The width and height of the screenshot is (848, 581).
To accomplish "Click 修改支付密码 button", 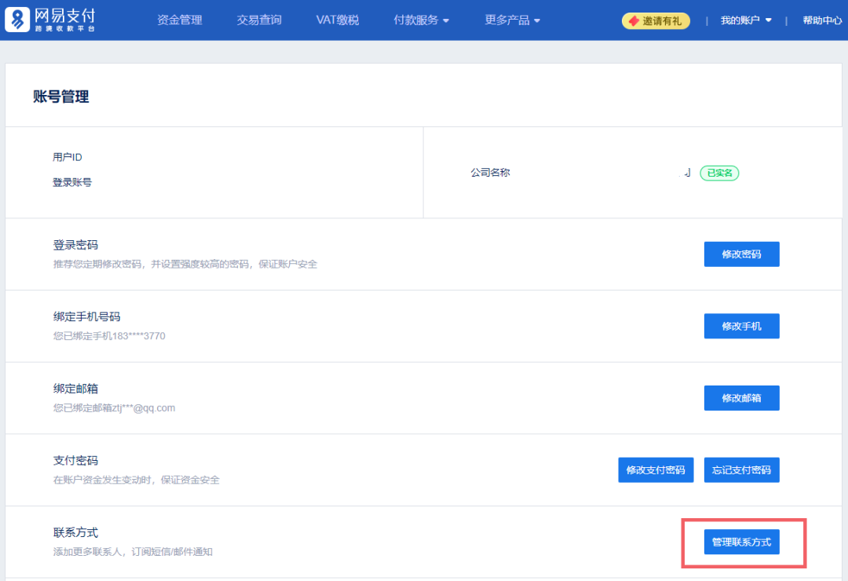I will [x=656, y=470].
